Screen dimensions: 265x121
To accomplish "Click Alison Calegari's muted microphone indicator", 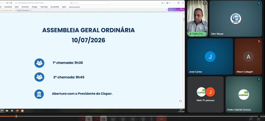I will click(259, 41).
